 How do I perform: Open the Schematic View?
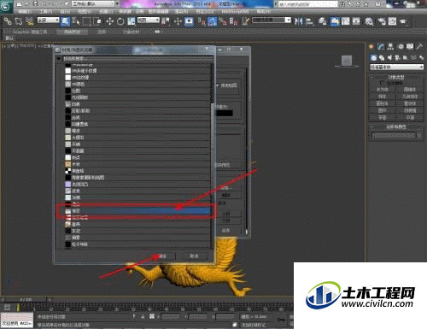356,21
